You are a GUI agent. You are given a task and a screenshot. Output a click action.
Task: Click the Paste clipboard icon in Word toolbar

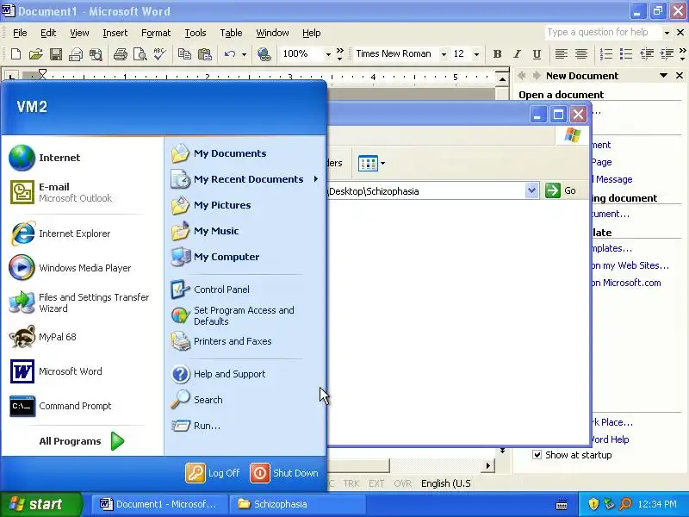[x=204, y=54]
